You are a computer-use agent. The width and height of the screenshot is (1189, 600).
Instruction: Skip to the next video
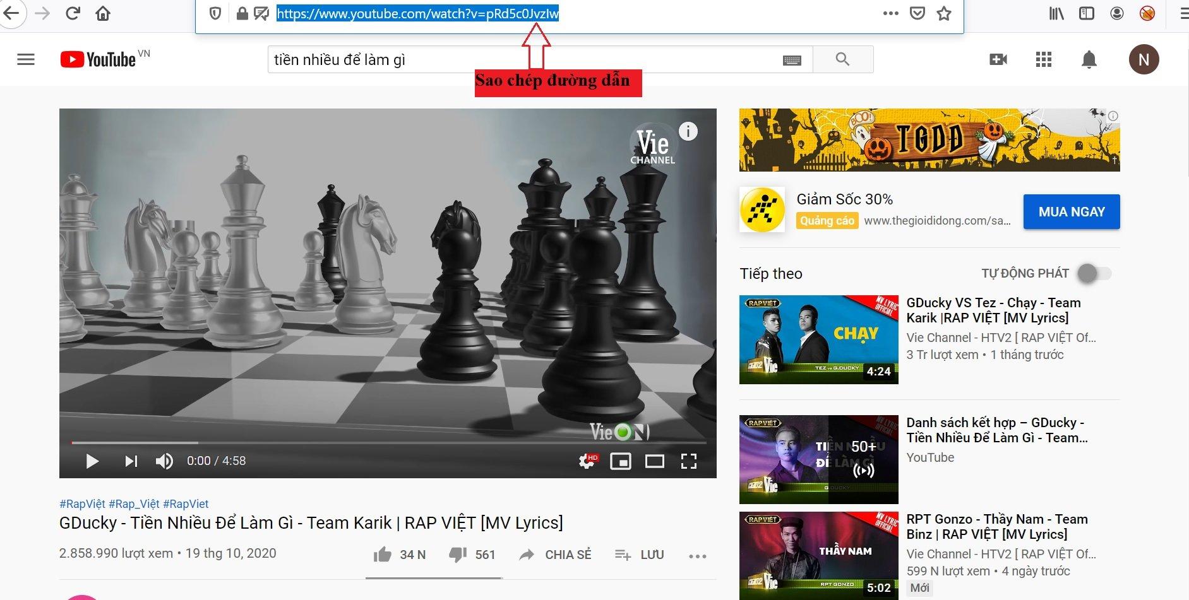(131, 461)
